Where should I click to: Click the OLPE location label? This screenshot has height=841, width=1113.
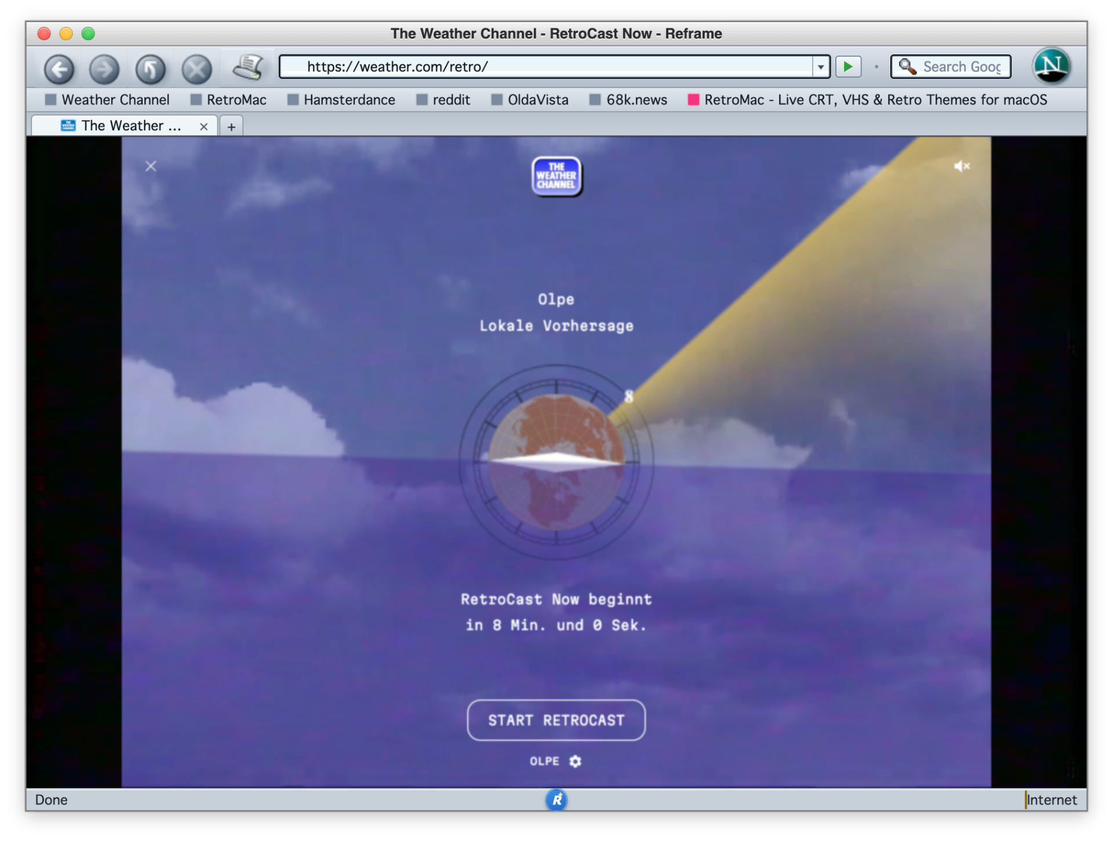[x=544, y=761]
